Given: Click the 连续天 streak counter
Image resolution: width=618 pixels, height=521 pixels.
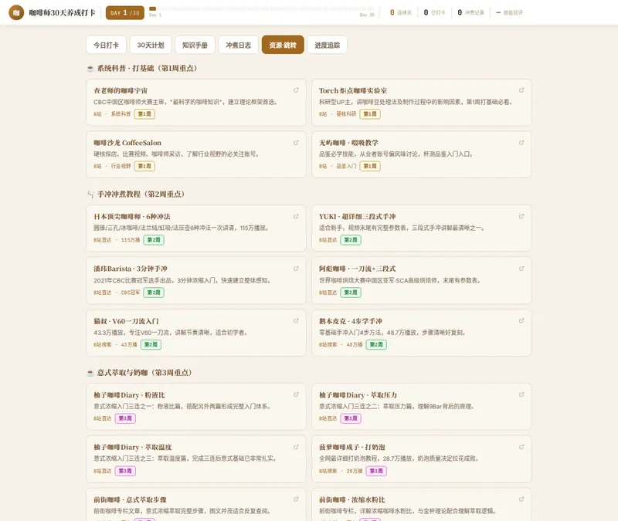Looking at the screenshot, I should (x=401, y=12).
